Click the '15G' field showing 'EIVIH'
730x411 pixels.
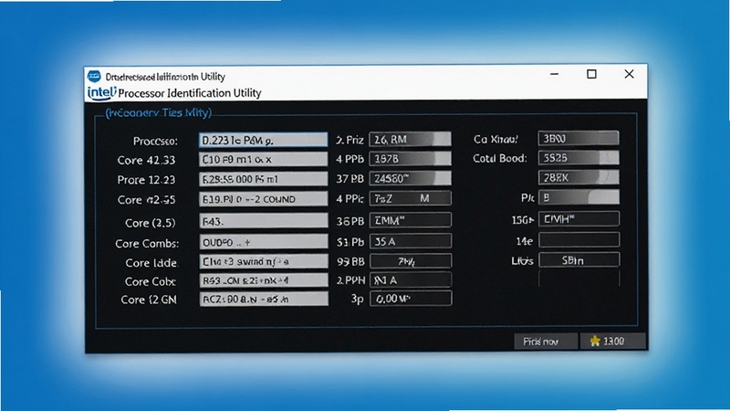(x=579, y=218)
